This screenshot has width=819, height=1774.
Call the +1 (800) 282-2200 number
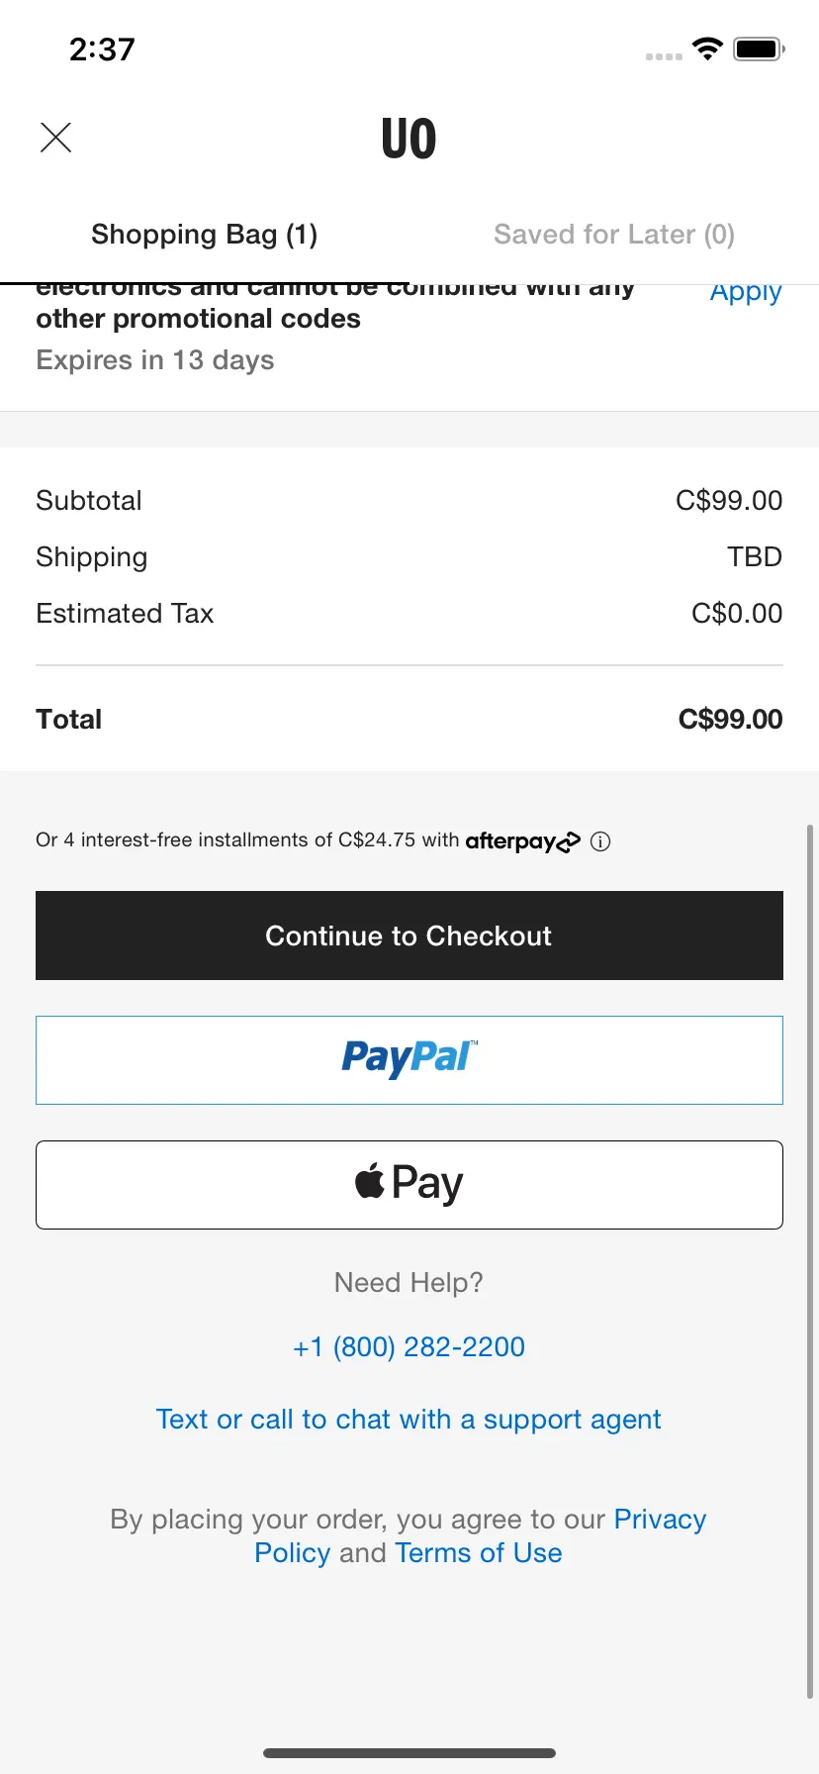click(x=409, y=1347)
